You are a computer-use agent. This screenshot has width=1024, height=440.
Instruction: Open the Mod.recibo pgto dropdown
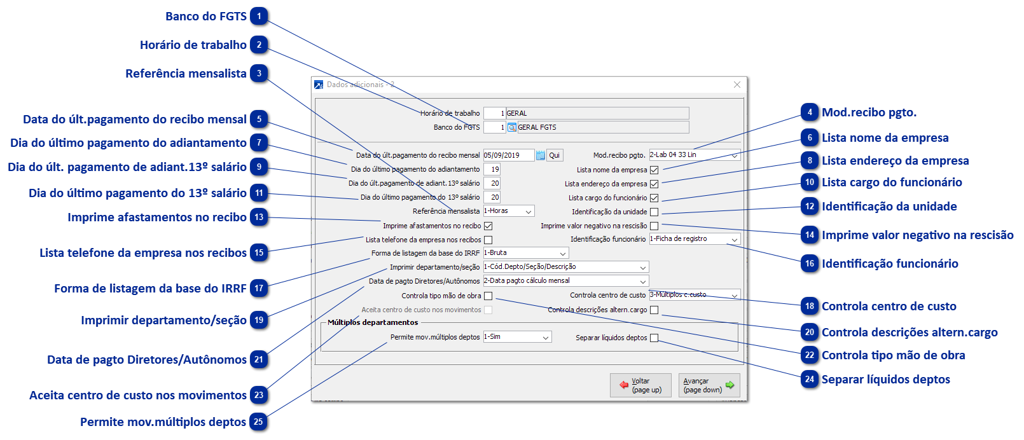[x=735, y=155]
